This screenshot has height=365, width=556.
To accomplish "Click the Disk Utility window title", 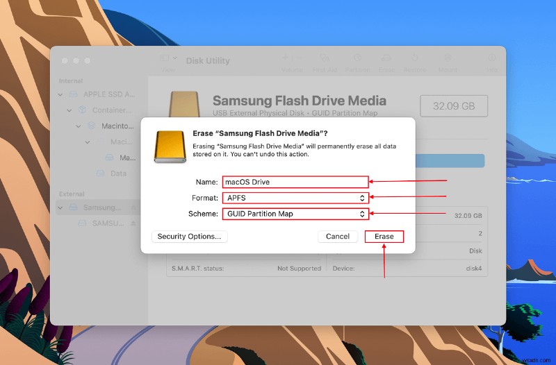I will 208,61.
